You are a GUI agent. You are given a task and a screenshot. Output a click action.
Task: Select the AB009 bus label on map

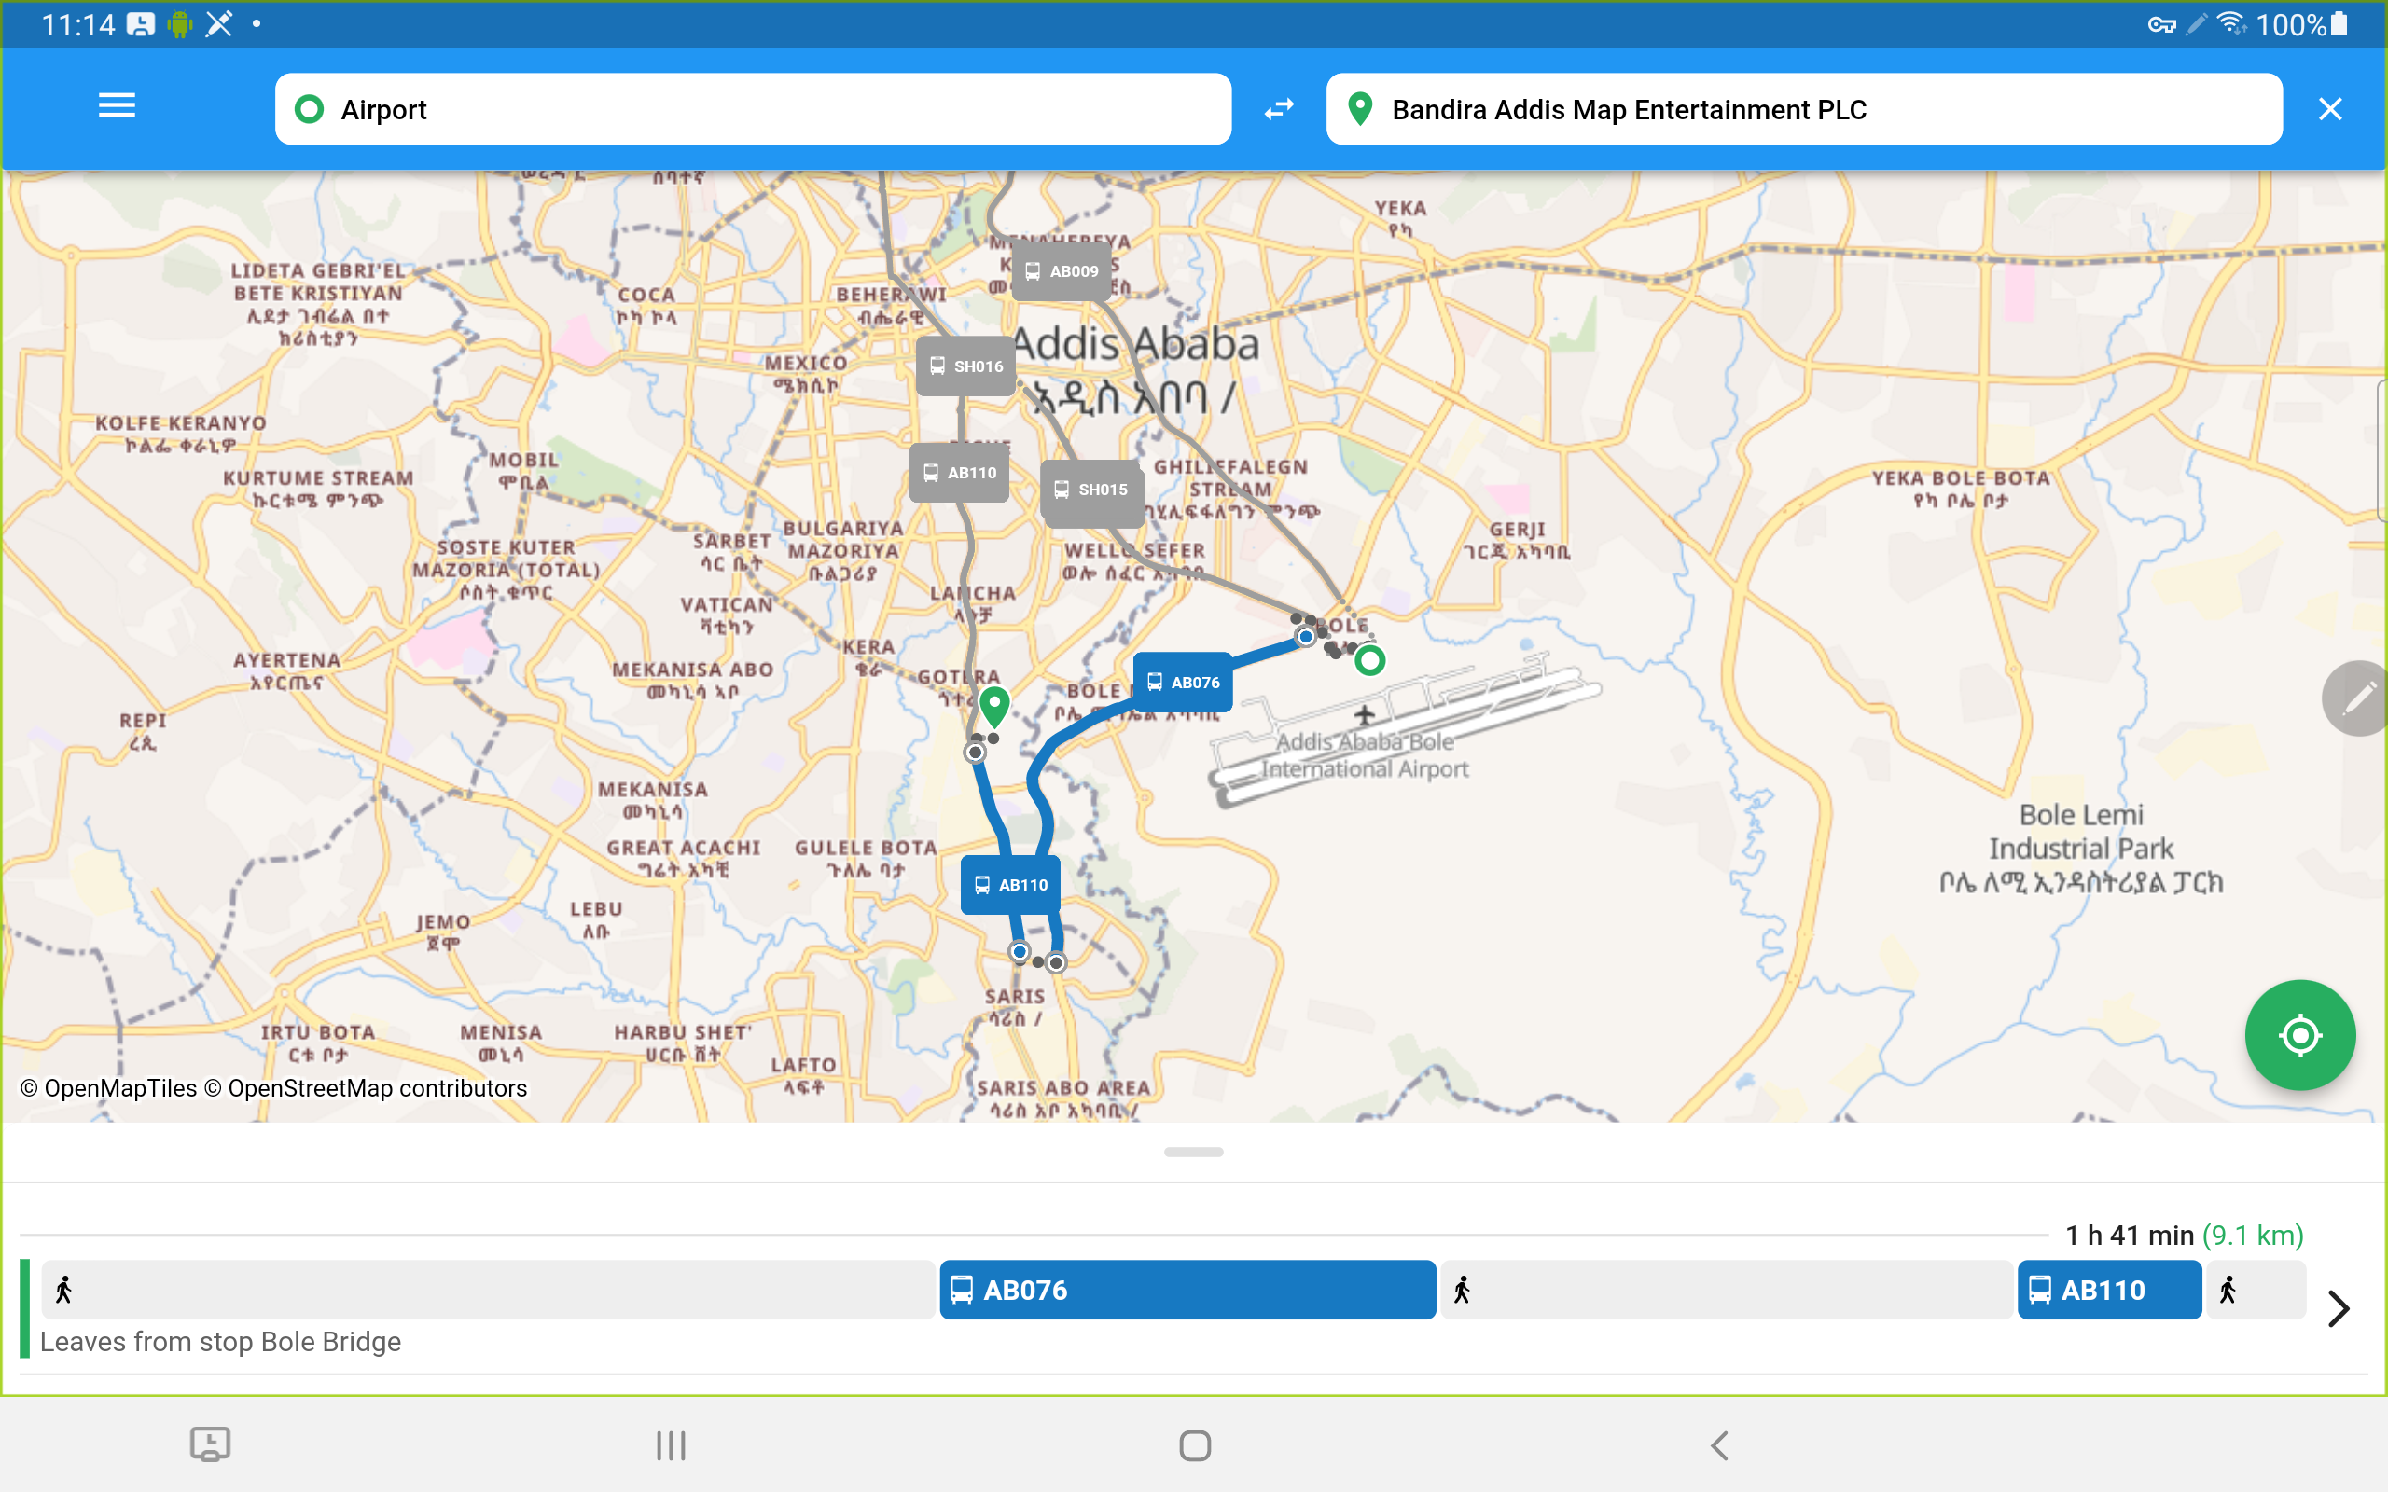(1062, 271)
